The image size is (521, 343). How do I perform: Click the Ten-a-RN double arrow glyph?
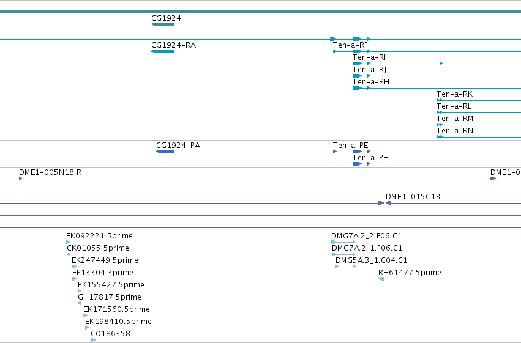pyautogui.click(x=440, y=137)
